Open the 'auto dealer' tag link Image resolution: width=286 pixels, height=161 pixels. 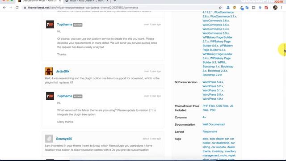(x=216, y=139)
